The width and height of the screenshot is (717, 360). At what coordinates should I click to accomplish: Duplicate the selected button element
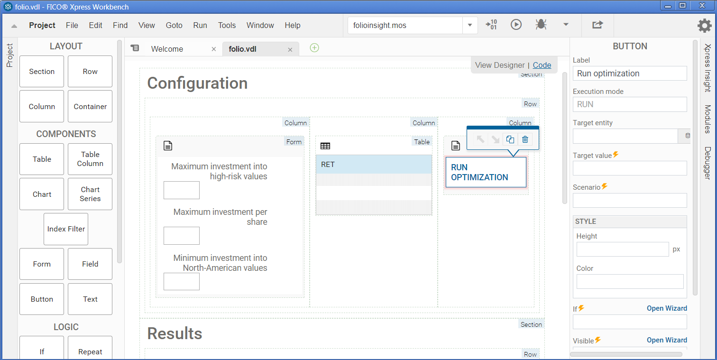pyautogui.click(x=510, y=139)
